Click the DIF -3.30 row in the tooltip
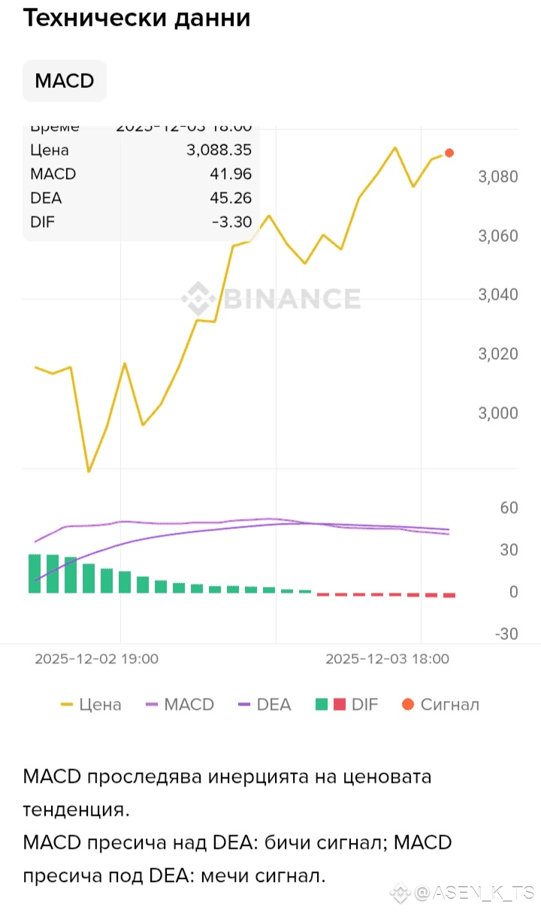The image size is (541, 912). click(141, 222)
